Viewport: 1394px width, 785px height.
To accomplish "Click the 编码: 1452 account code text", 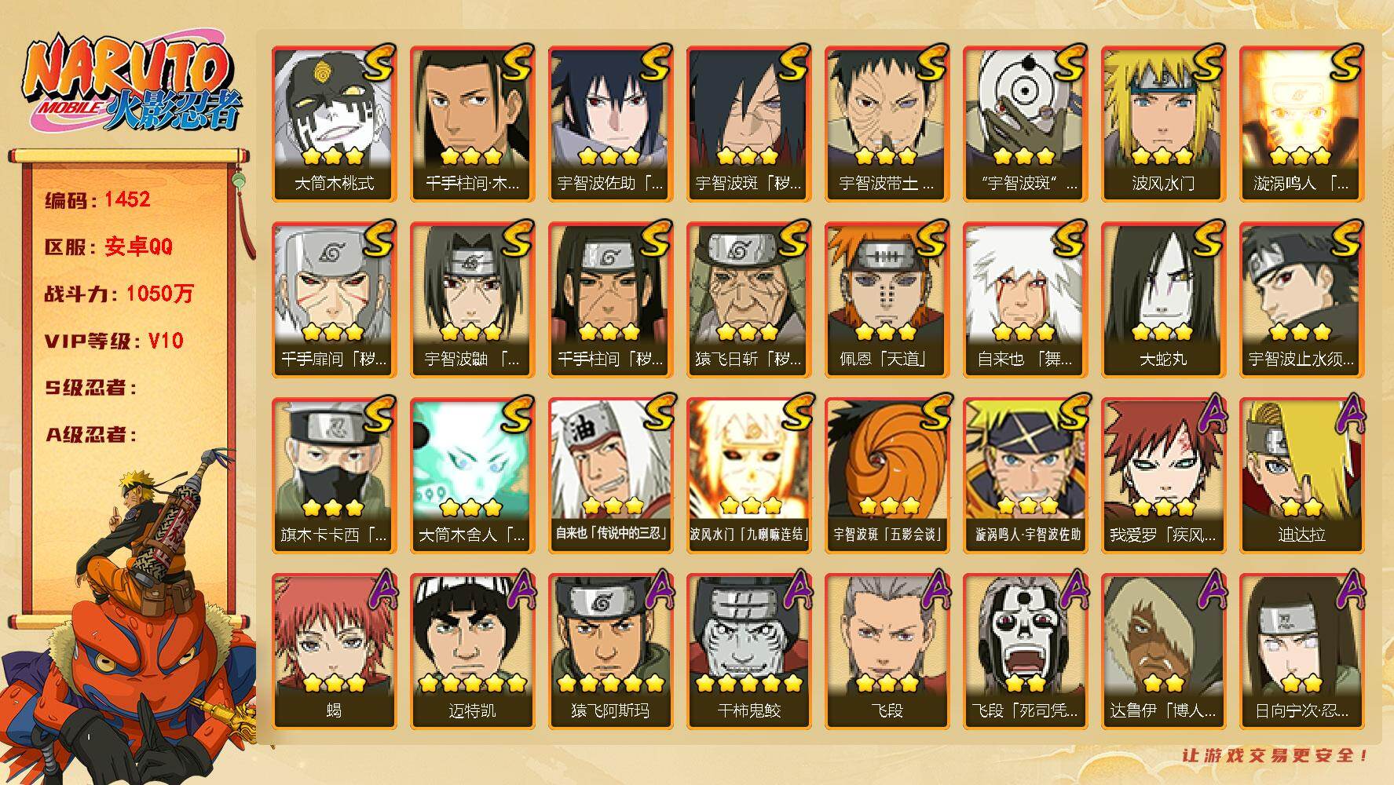I will tap(97, 199).
